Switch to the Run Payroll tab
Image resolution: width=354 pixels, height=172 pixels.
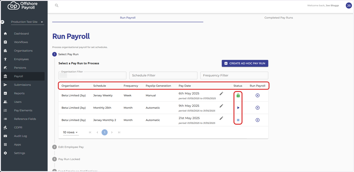click(128, 18)
